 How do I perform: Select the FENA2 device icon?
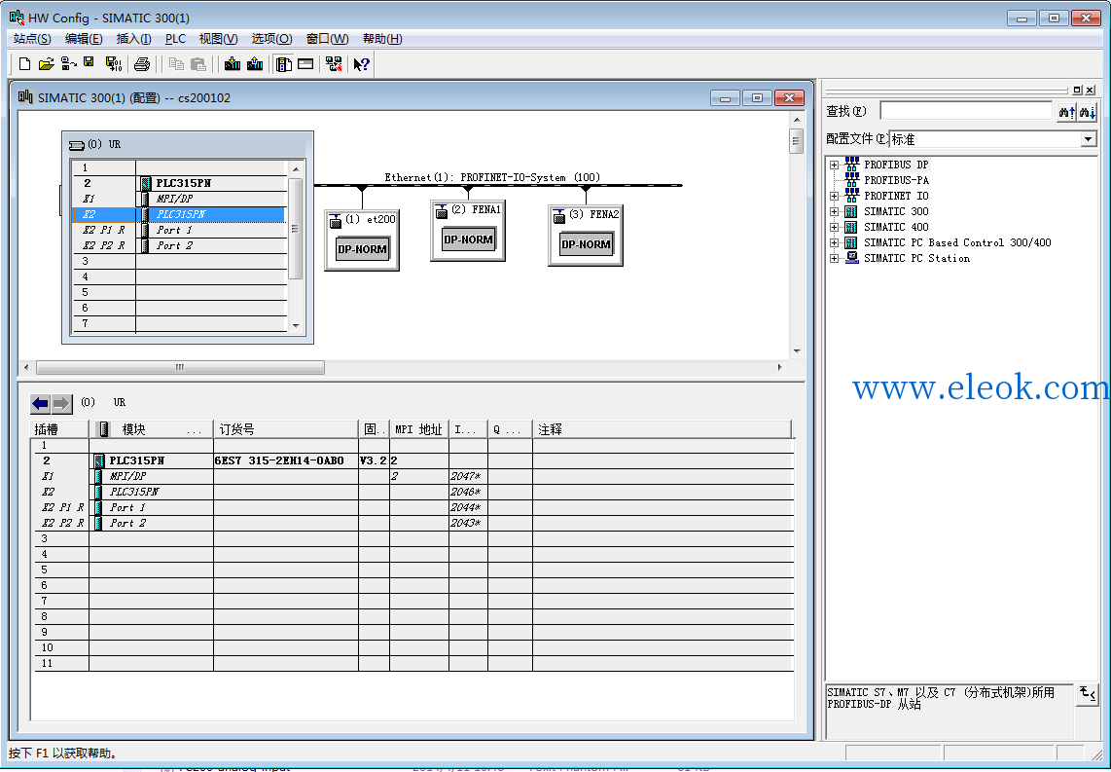pos(586,236)
